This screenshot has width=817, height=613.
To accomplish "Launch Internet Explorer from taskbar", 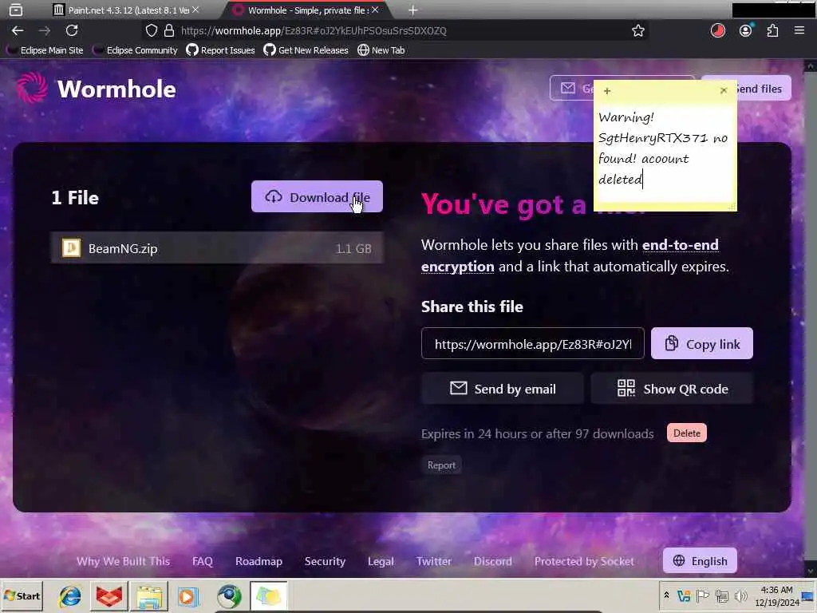I will (x=70, y=595).
